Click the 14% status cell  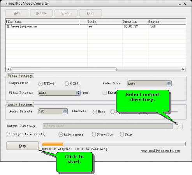[x=153, y=27]
